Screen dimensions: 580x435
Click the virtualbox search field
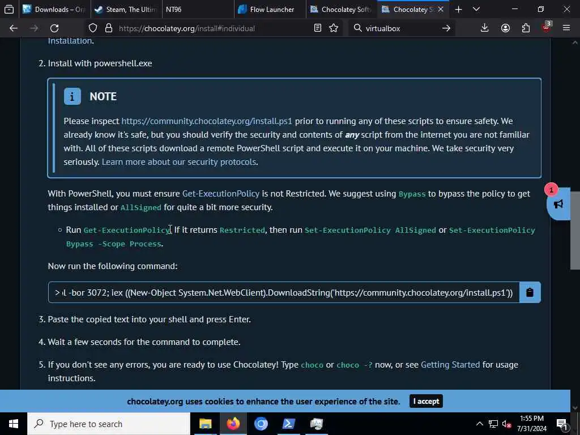pyautogui.click(x=401, y=28)
